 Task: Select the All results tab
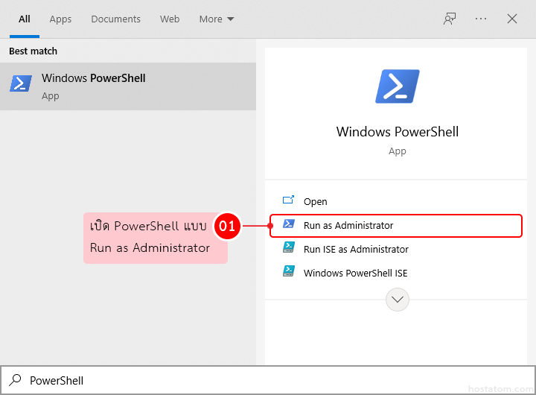coord(25,19)
